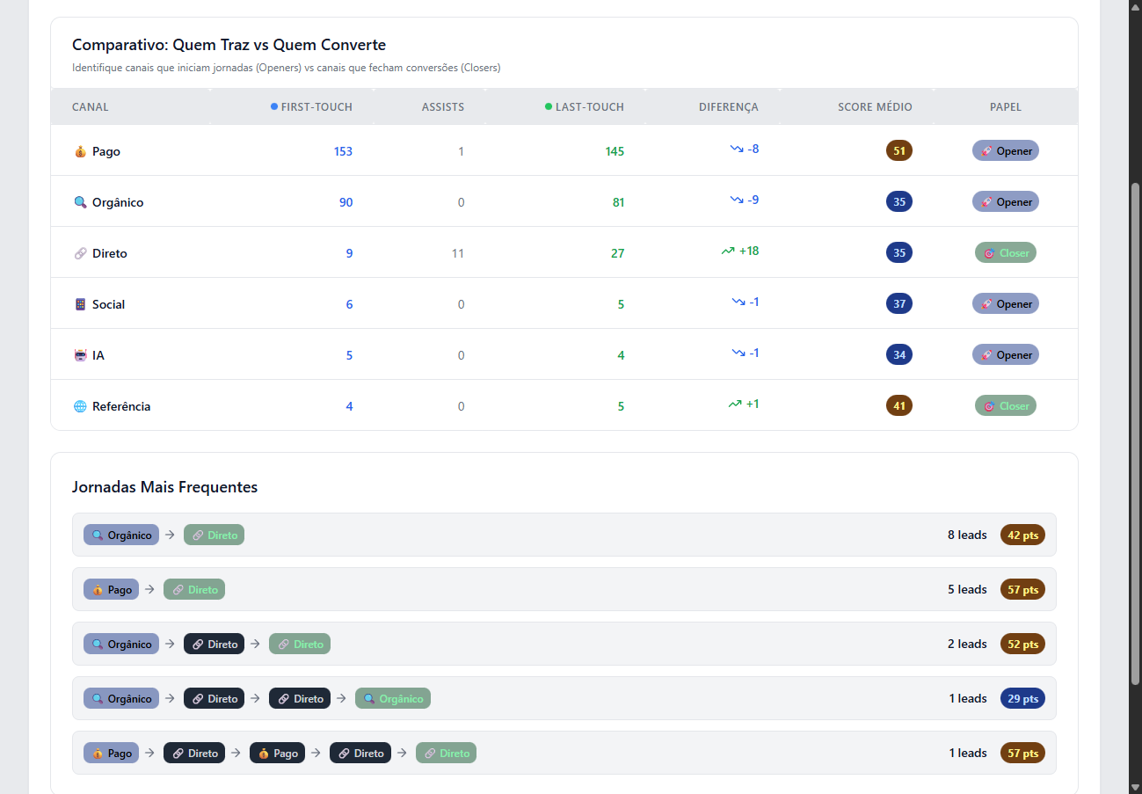Click the robot icon beside IA
Image resolution: width=1142 pixels, height=794 pixels.
(81, 355)
